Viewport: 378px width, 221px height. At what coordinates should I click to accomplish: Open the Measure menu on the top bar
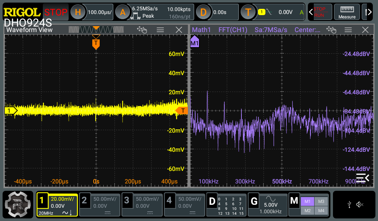tap(347, 11)
